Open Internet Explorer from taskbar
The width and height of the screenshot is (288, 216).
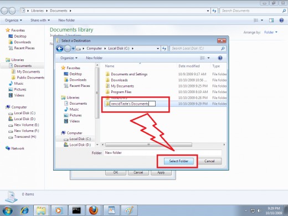tap(24, 210)
